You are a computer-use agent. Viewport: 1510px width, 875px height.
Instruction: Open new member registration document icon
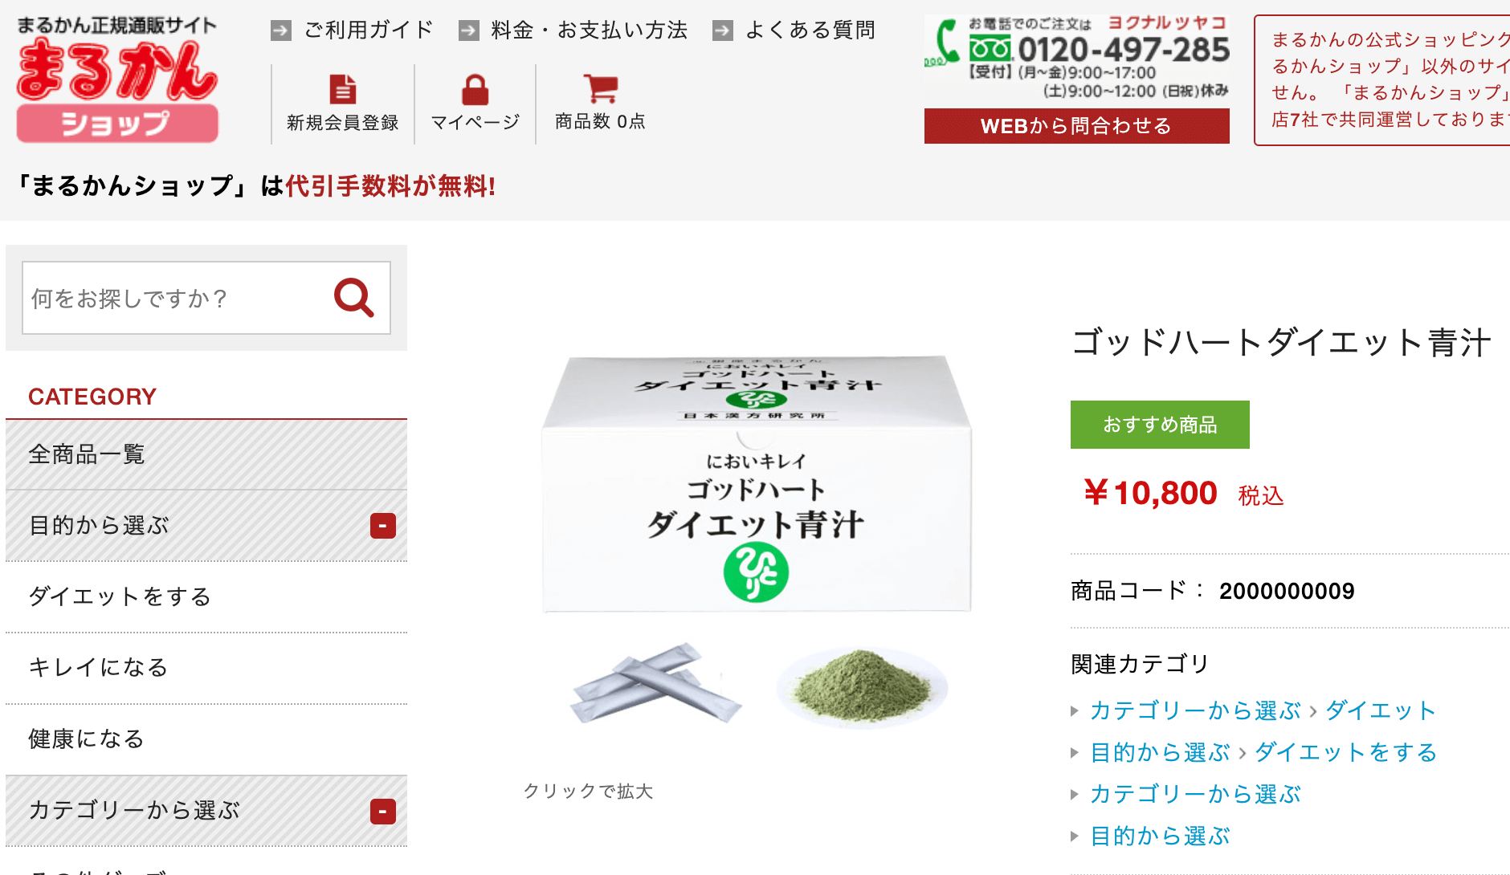343,90
